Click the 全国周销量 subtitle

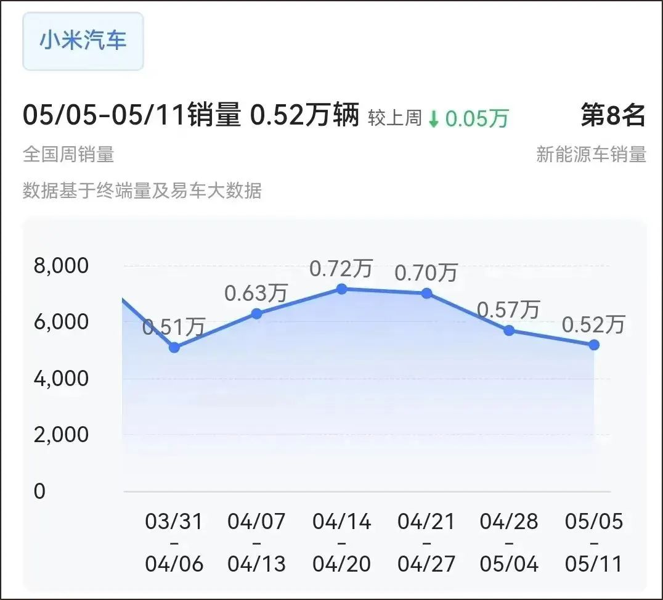(x=68, y=154)
